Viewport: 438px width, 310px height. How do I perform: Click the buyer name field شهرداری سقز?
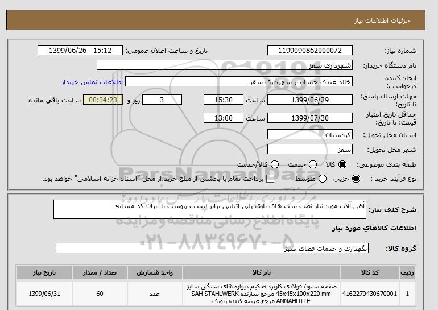pyautogui.click(x=224, y=65)
